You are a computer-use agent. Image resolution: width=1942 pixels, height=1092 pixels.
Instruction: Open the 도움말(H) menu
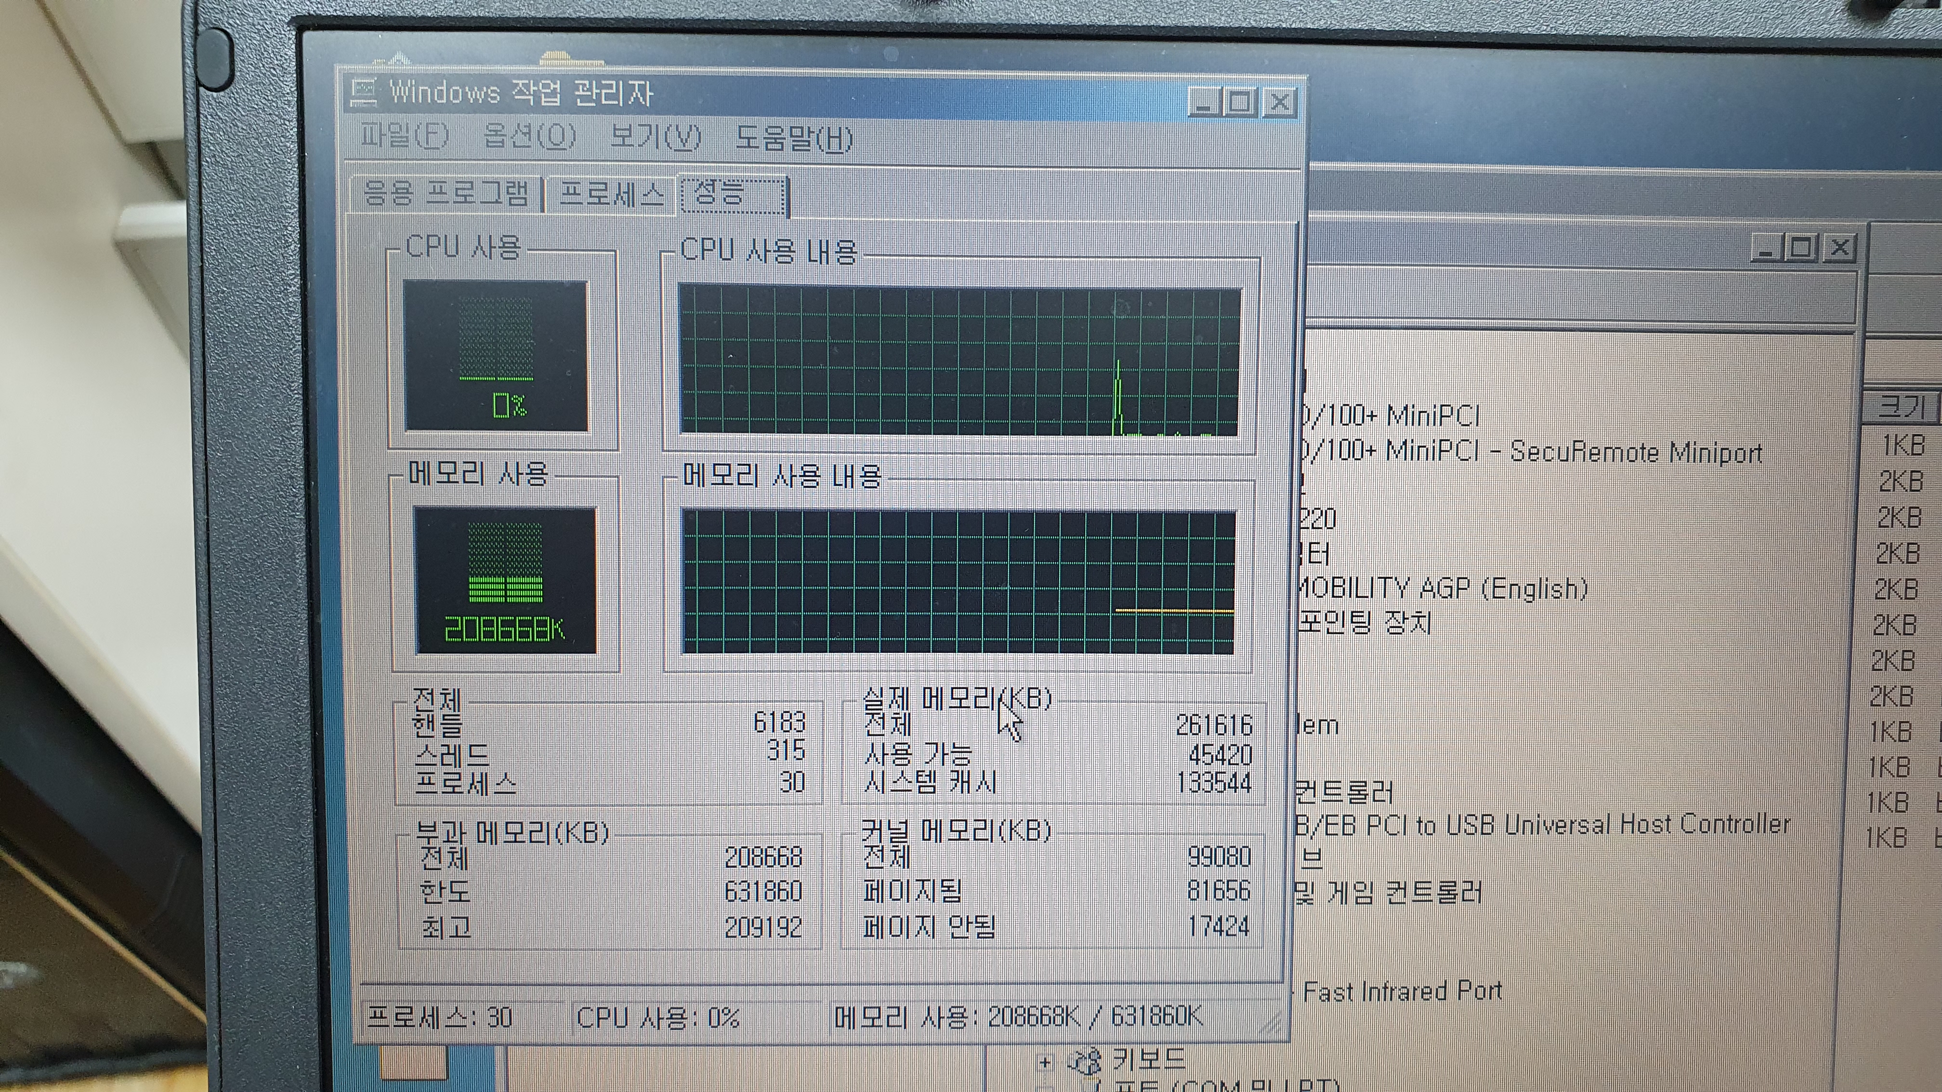[x=794, y=140]
